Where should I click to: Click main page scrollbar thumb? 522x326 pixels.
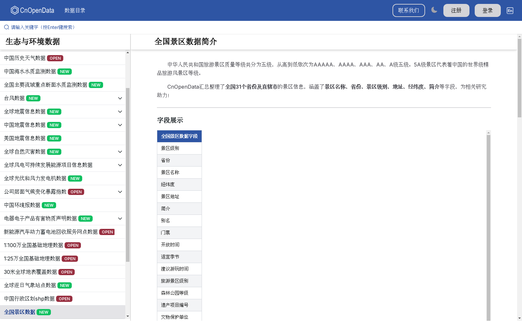tap(519, 78)
